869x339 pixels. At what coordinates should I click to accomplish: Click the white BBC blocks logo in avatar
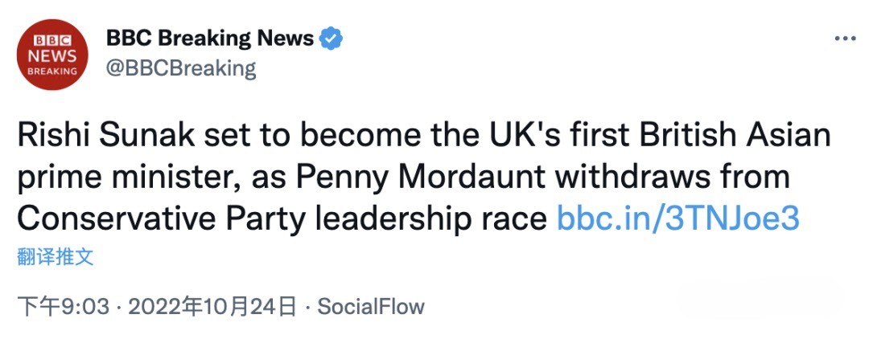[x=52, y=40]
